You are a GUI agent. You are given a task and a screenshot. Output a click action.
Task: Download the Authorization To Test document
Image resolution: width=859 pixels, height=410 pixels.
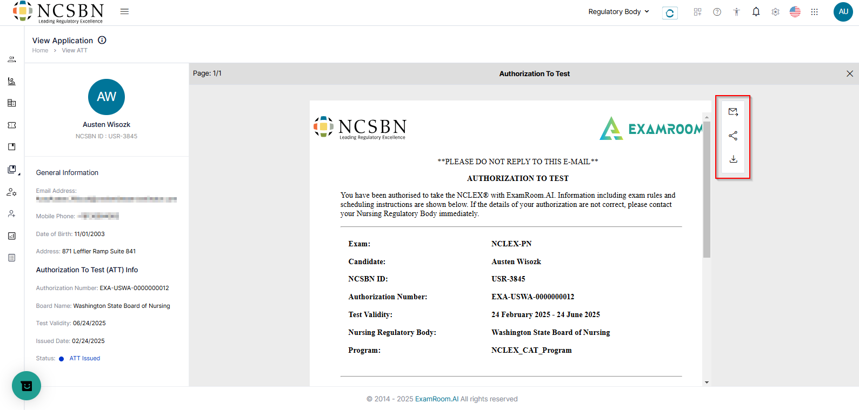tap(733, 159)
